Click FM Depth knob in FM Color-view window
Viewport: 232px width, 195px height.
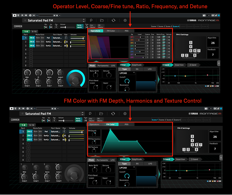click(x=94, y=134)
